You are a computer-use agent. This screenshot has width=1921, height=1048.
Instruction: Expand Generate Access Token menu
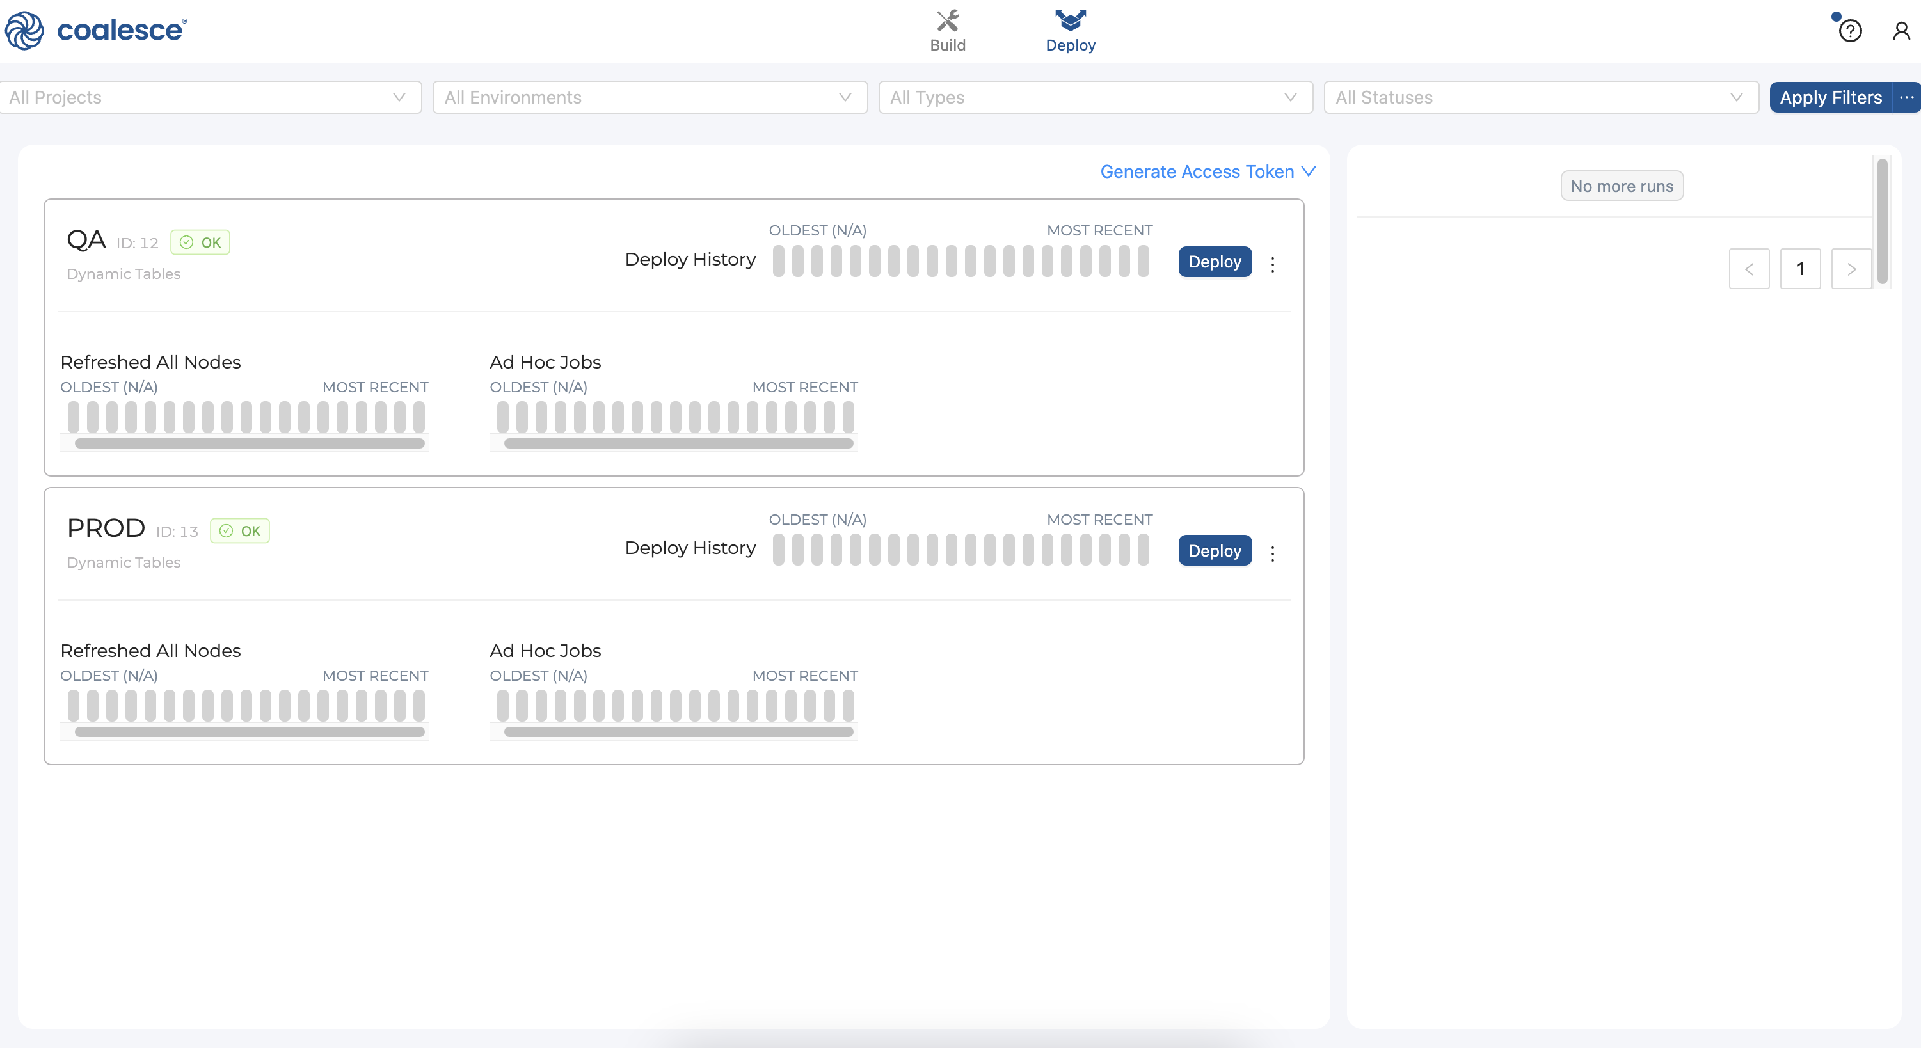(1208, 171)
